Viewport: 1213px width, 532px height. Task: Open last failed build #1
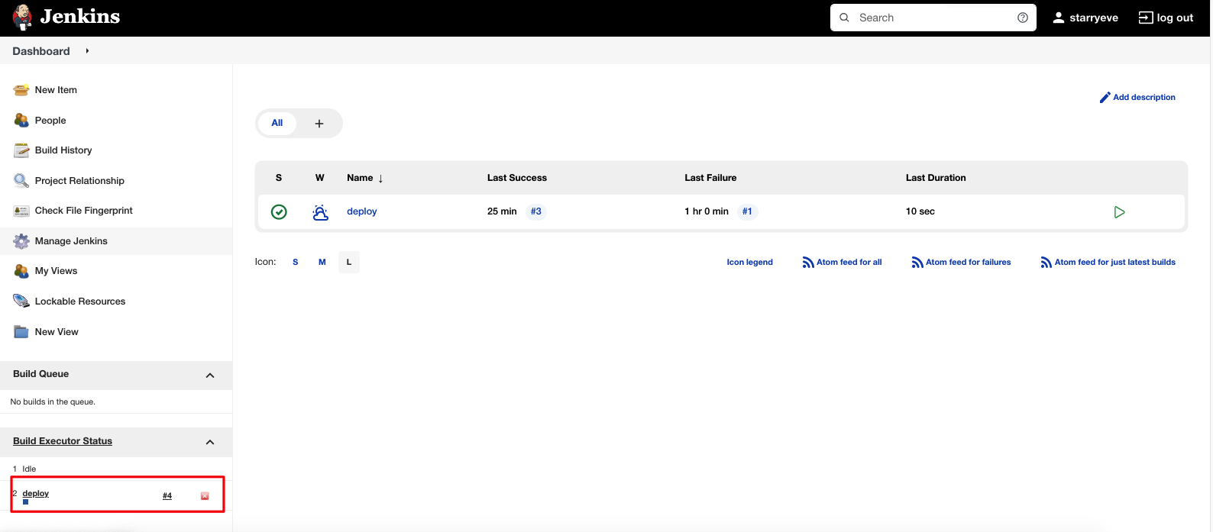coord(747,211)
